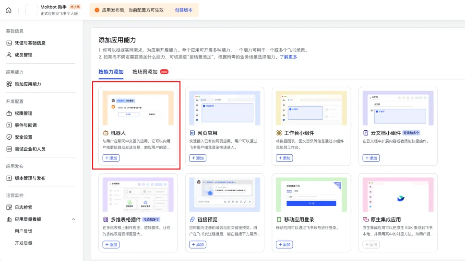
Task: Collapse the 应用质量看板 section chevron
Action: click(x=73, y=219)
